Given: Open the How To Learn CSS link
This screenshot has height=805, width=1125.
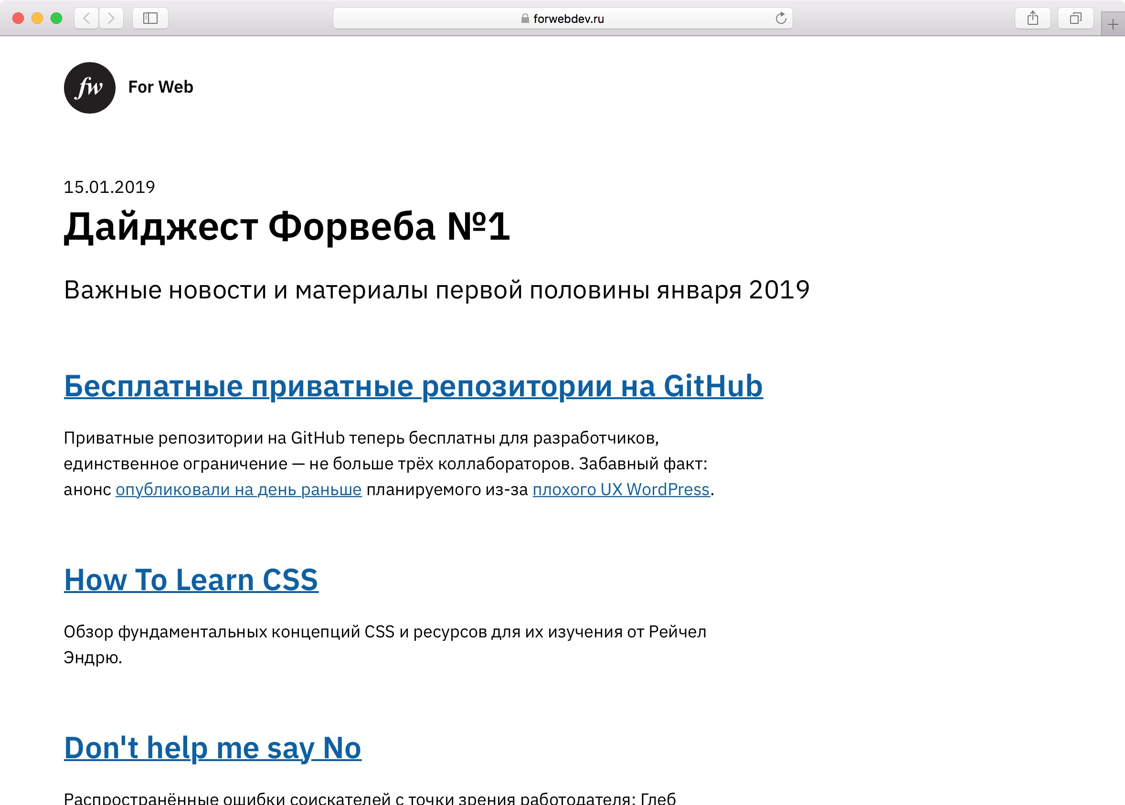Looking at the screenshot, I should coord(191,580).
